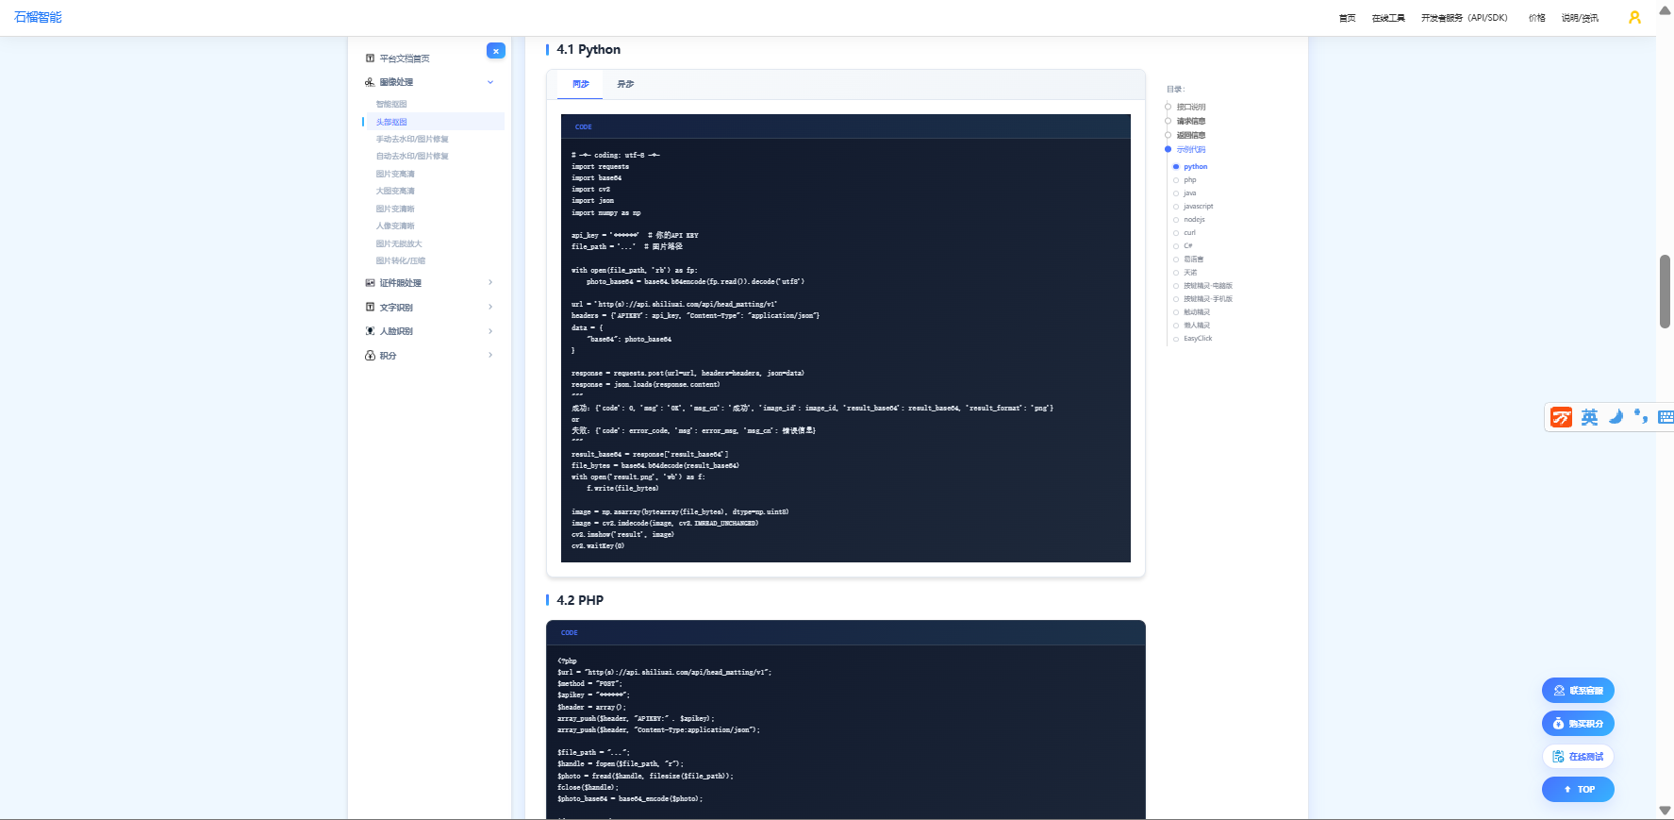Expand the 文字识别 chevron

(x=490, y=307)
